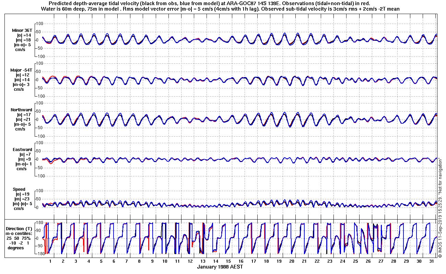446x274 pixels.
Task: Select the 'Direction (T)' panel label
Action: (20, 228)
